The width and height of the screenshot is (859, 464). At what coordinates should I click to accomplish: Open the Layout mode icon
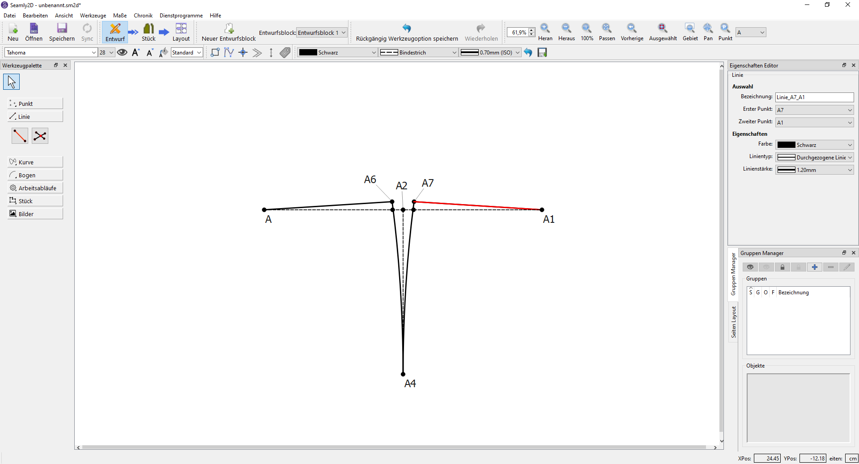point(181,32)
